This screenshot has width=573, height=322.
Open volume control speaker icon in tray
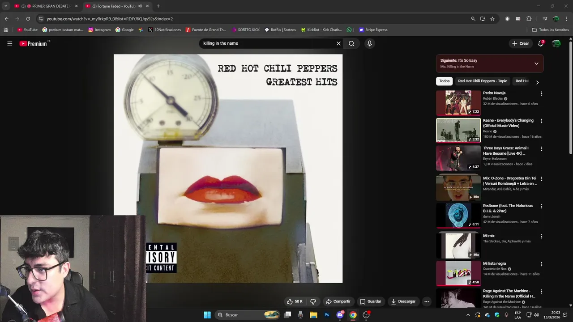[536, 315]
